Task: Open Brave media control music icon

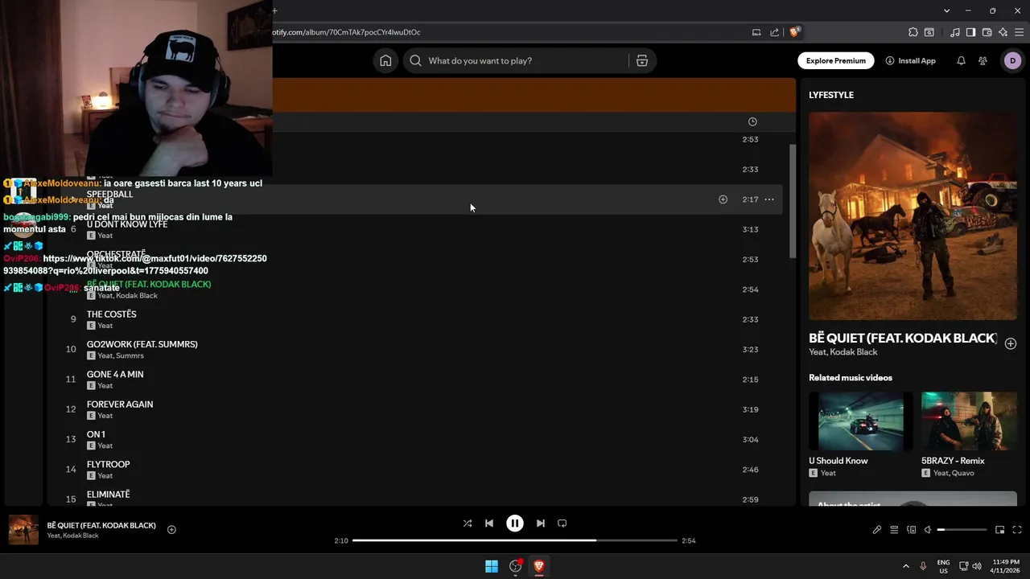Action: pyautogui.click(x=955, y=32)
